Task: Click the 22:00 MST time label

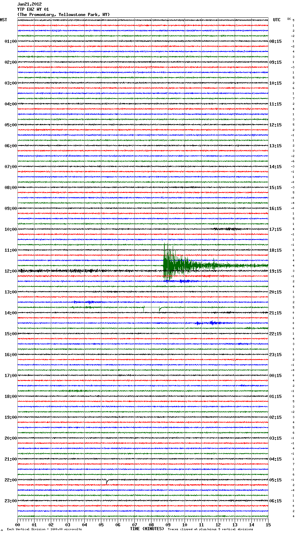Action: pyautogui.click(x=11, y=480)
